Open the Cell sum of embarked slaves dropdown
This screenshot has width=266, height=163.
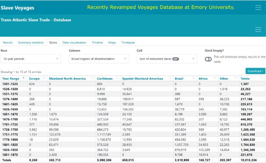point(167,59)
